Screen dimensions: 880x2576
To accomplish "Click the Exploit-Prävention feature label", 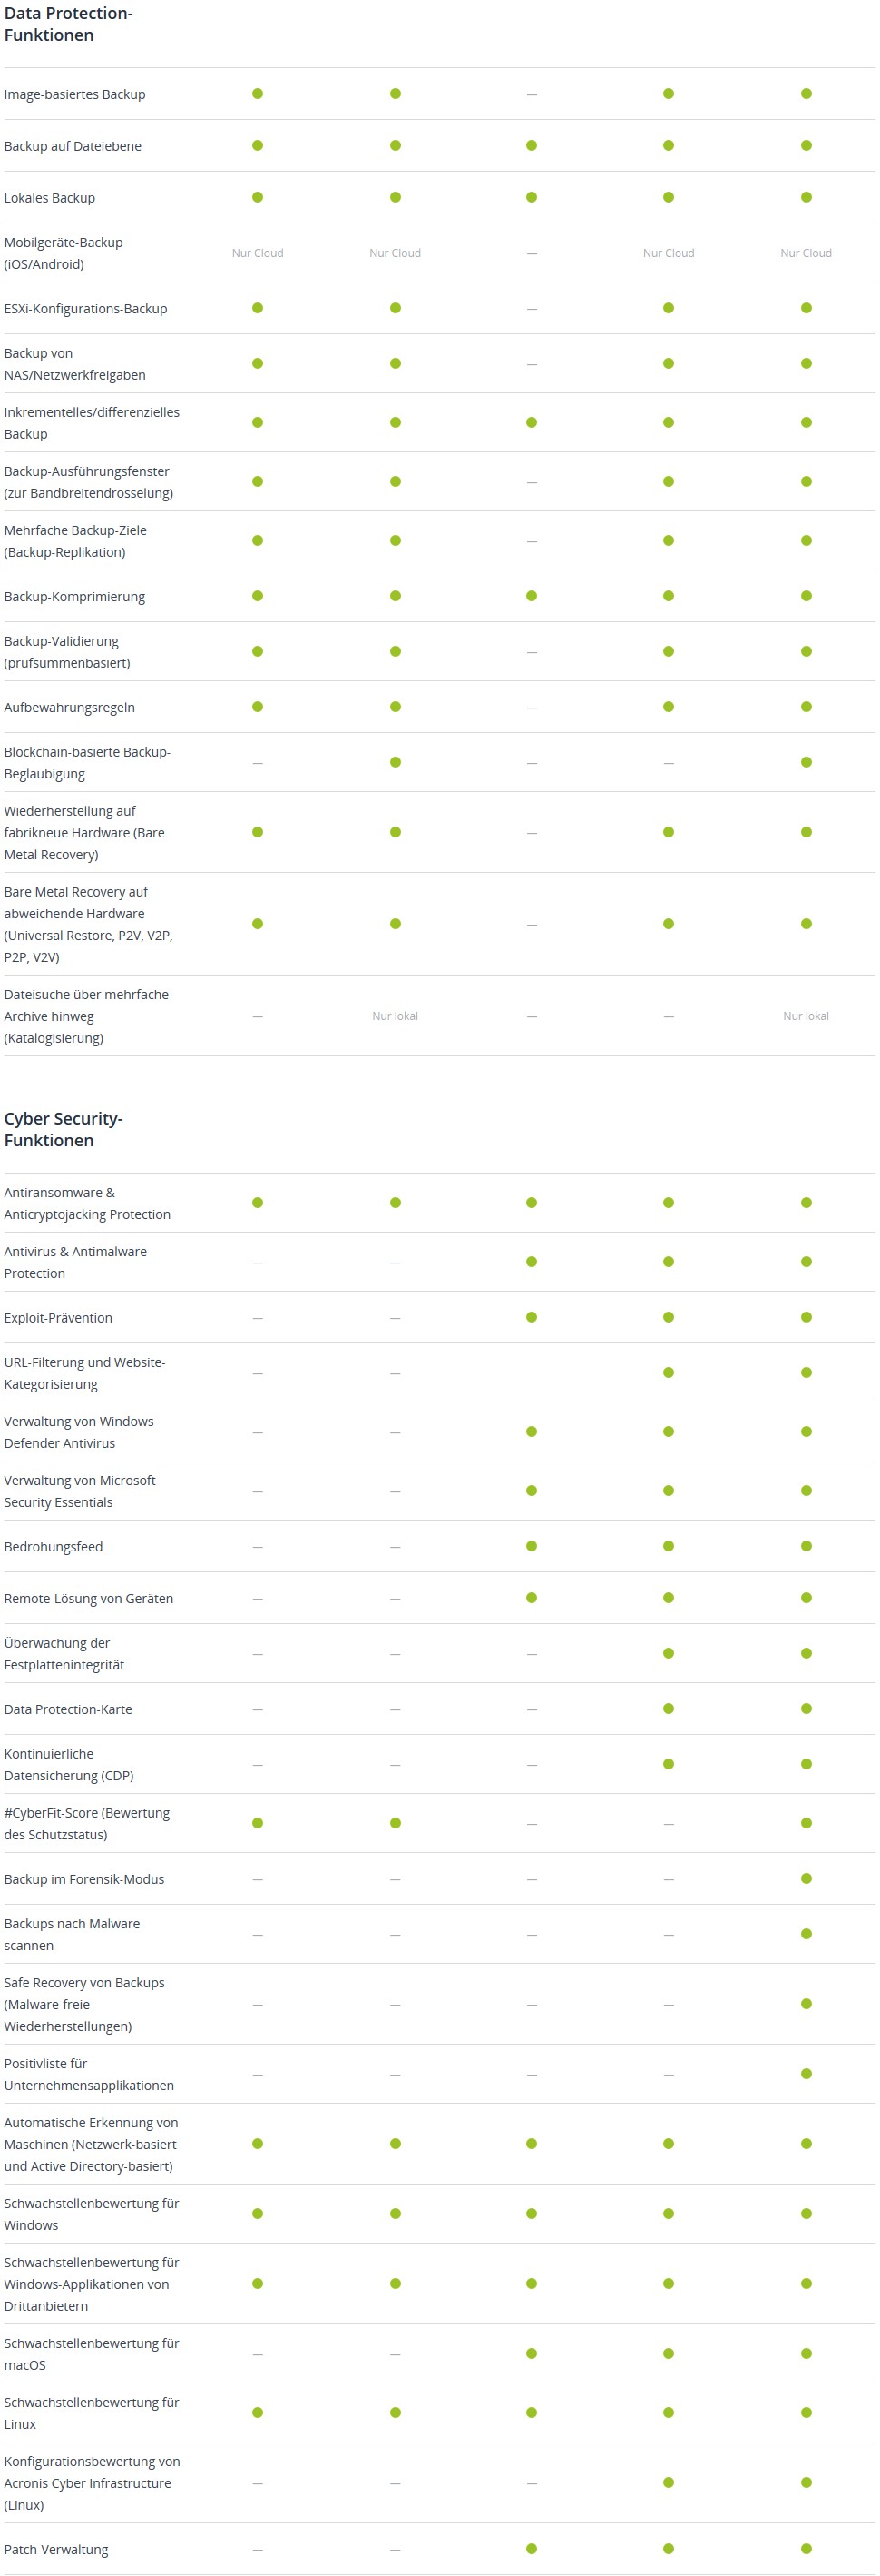I will [x=58, y=1317].
